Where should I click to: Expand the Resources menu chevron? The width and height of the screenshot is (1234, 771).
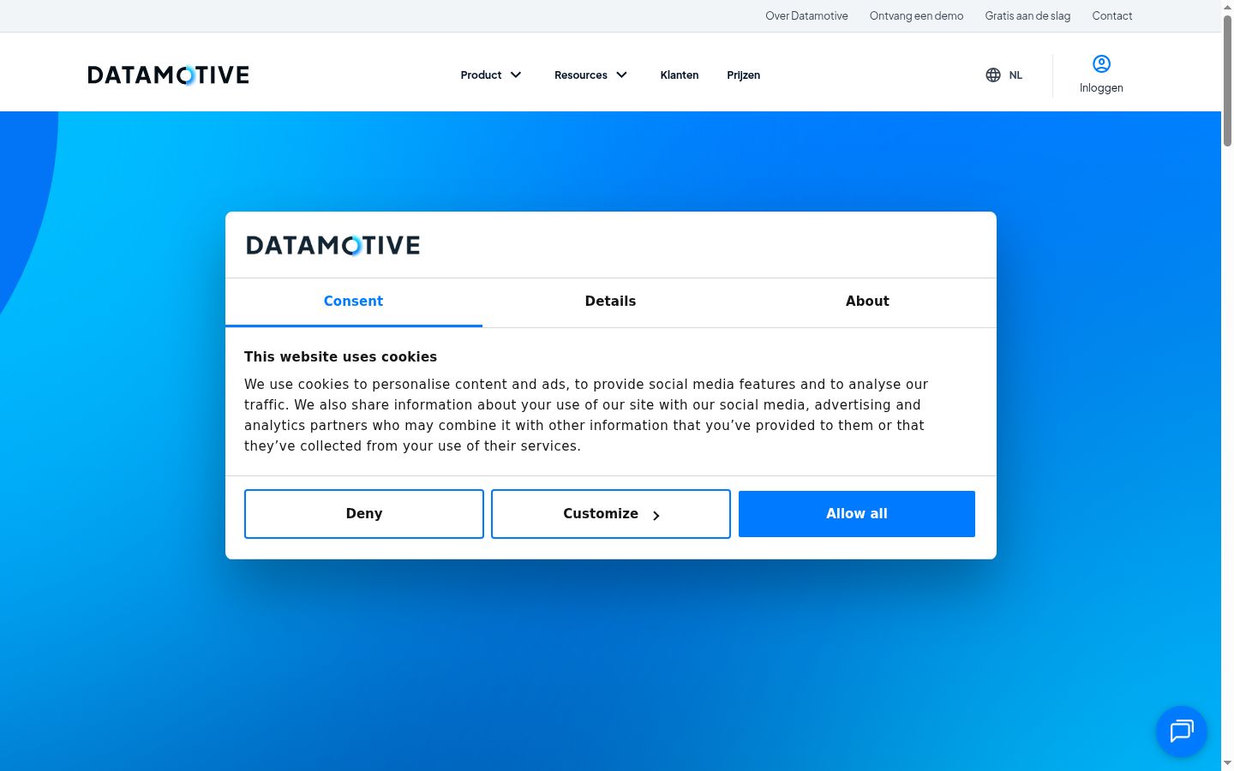point(622,75)
